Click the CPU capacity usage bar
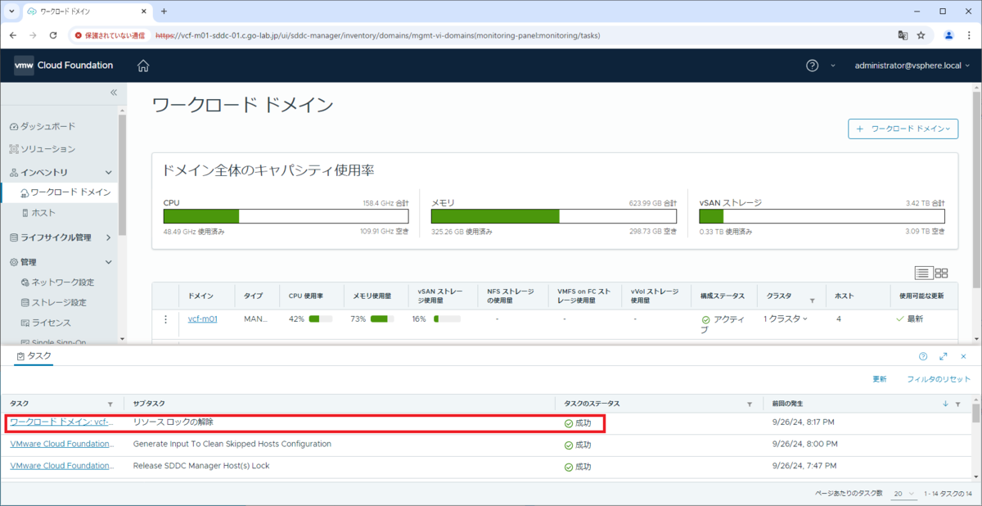 286,216
